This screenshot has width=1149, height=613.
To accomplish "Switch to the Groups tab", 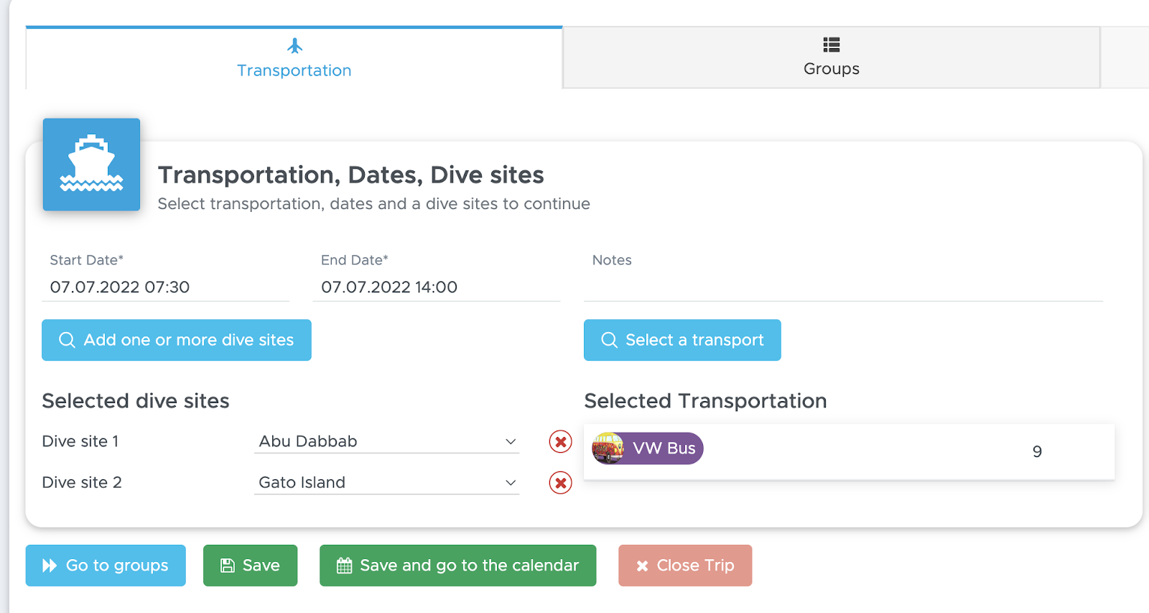I will pos(832,57).
